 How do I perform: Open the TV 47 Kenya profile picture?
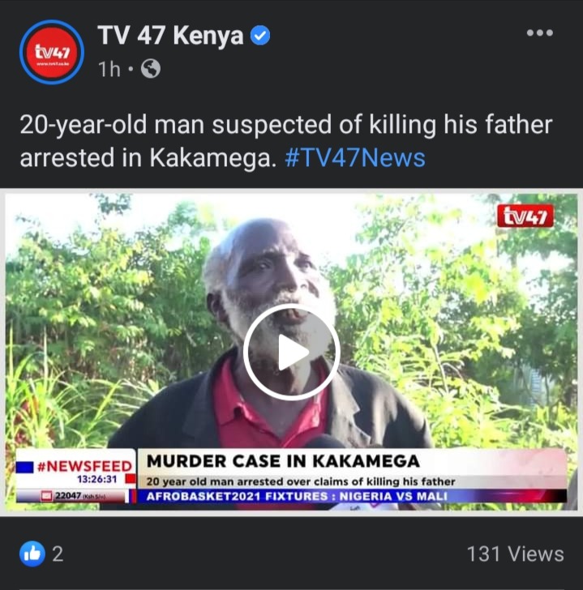point(52,52)
